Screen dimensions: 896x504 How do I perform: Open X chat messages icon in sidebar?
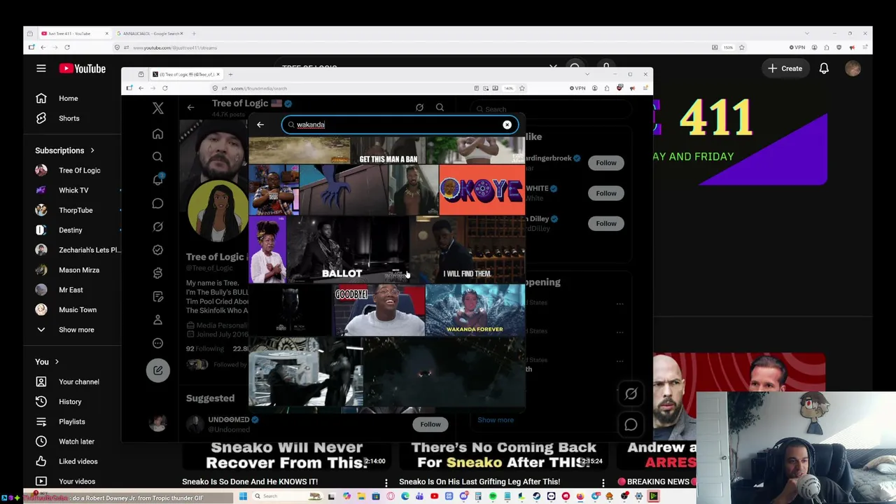pos(157,203)
